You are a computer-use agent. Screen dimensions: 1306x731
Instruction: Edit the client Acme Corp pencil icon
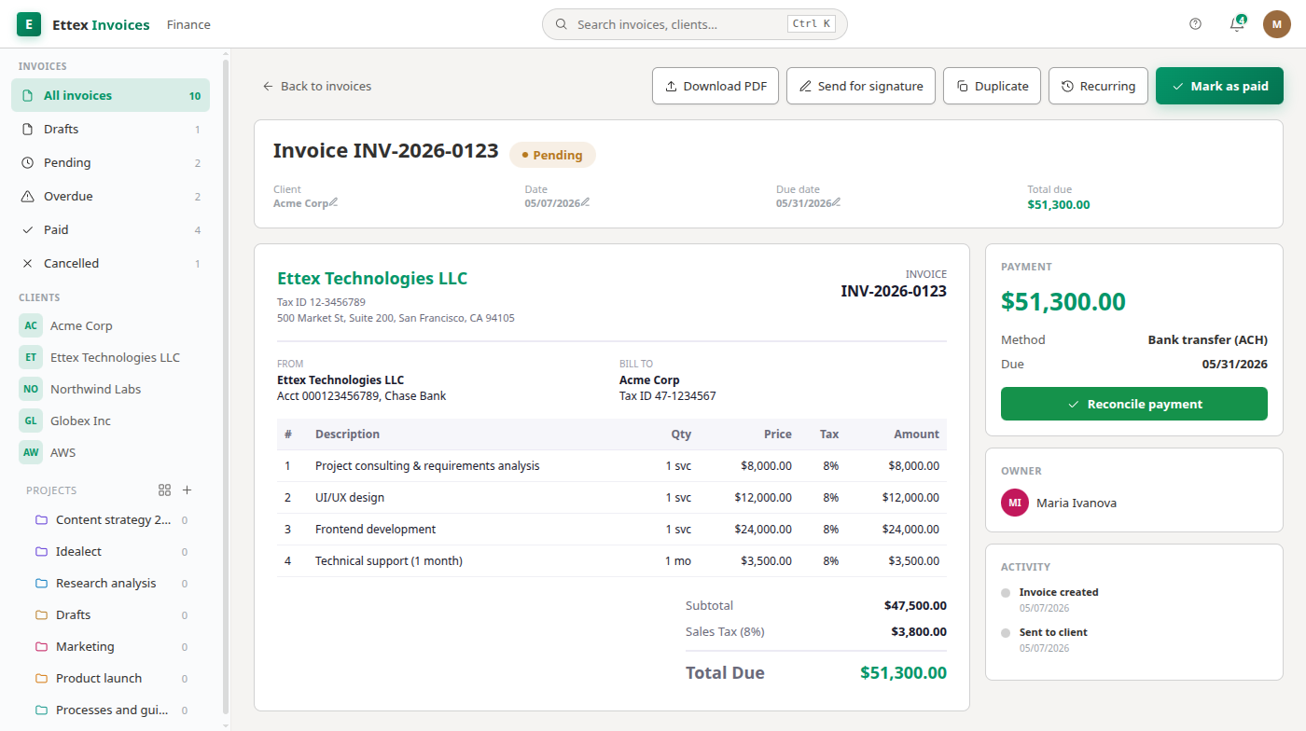[334, 202]
